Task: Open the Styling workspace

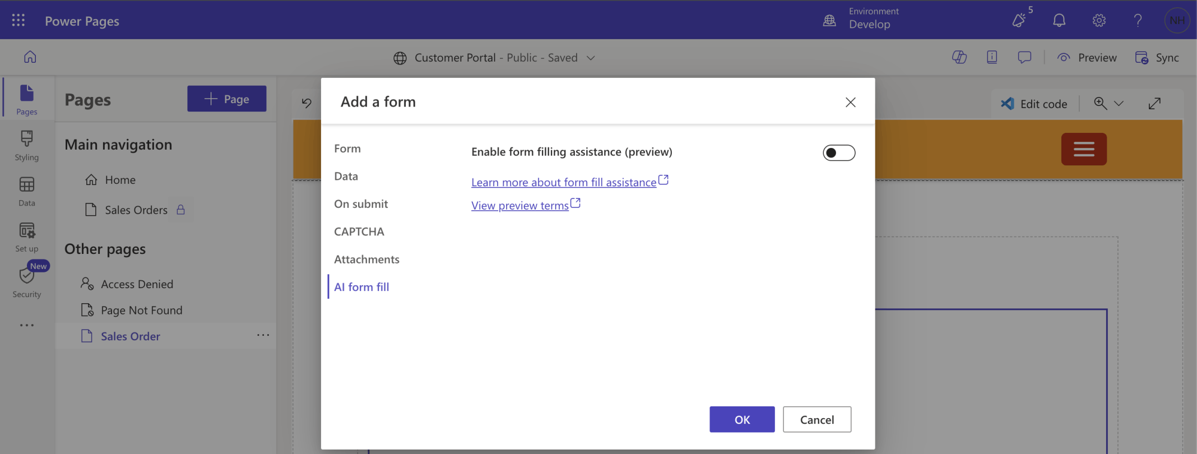Action: [x=26, y=146]
